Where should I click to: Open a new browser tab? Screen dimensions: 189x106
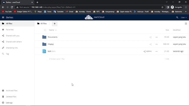pos(38,2)
